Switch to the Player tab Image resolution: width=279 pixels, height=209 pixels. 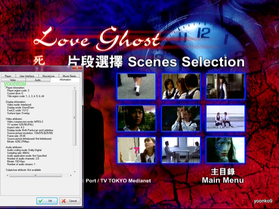[8, 76]
